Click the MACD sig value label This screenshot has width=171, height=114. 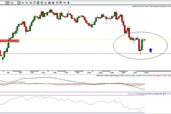click(x=117, y=75)
